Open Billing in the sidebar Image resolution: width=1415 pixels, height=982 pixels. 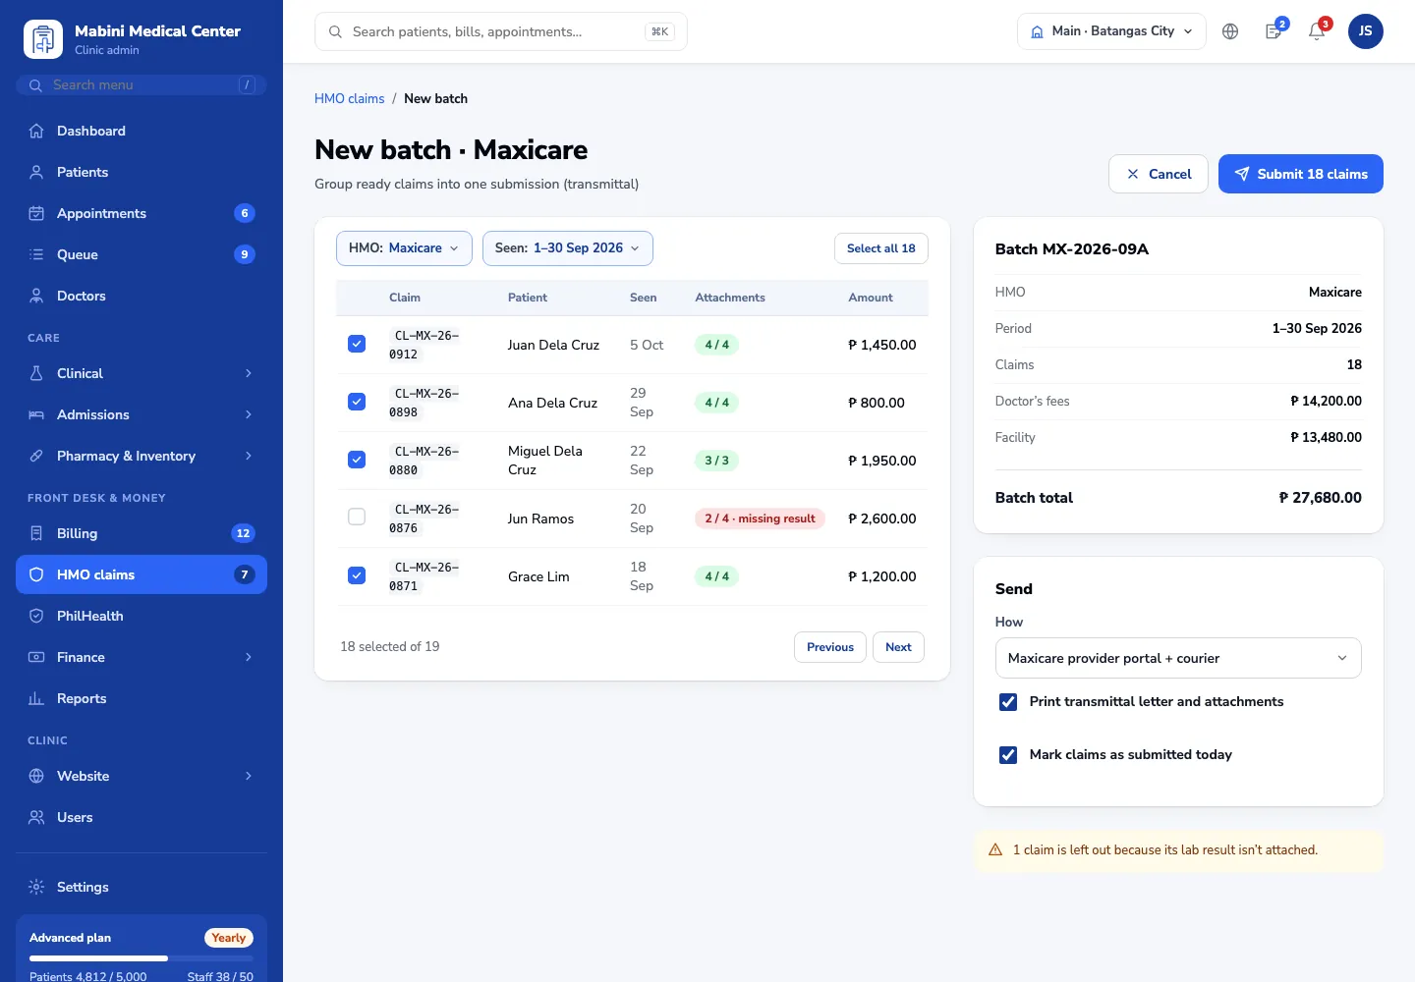coord(141,533)
